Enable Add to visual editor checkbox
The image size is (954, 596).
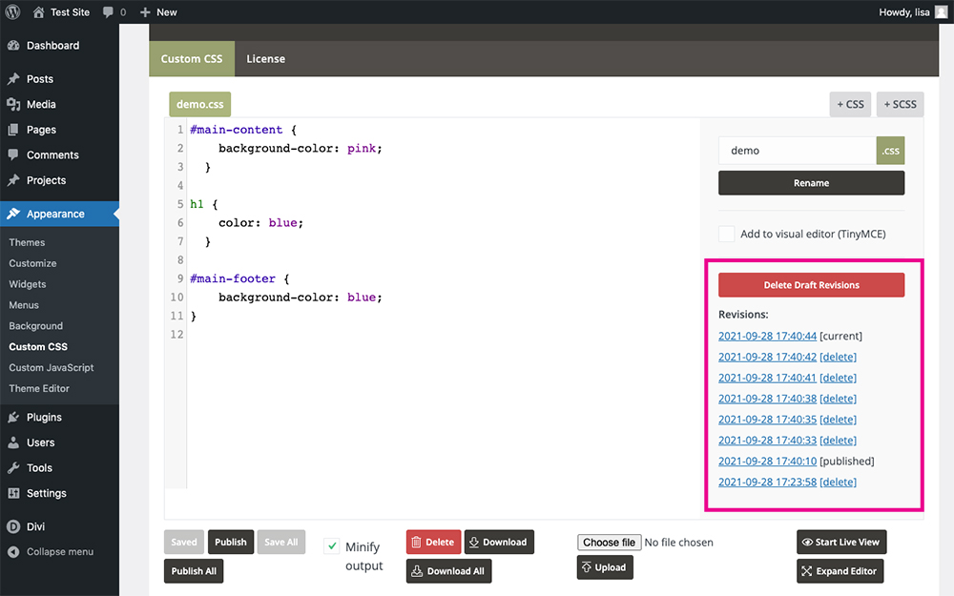click(726, 235)
